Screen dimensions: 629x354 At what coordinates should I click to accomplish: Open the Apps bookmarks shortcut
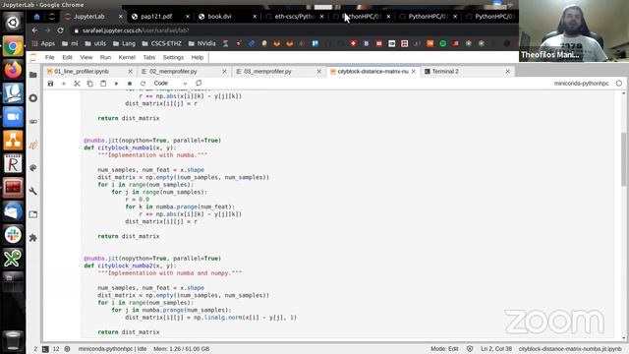43,43
